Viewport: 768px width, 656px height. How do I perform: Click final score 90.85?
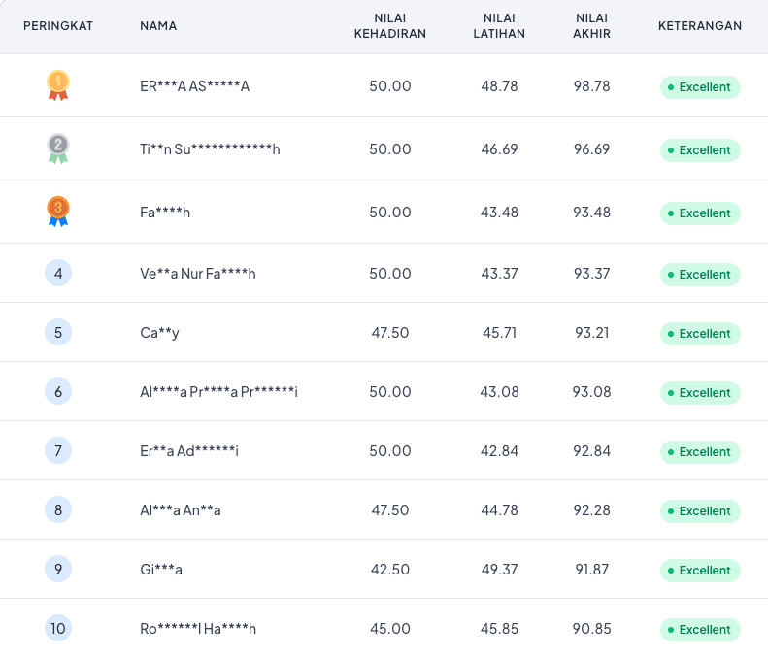[x=591, y=629]
